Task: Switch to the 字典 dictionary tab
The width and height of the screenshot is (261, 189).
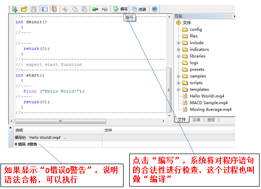Action: pyautogui.click(x=196, y=120)
